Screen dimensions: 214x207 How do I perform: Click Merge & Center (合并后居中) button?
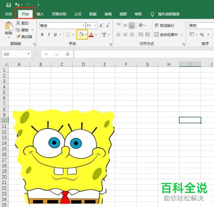click(x=166, y=35)
